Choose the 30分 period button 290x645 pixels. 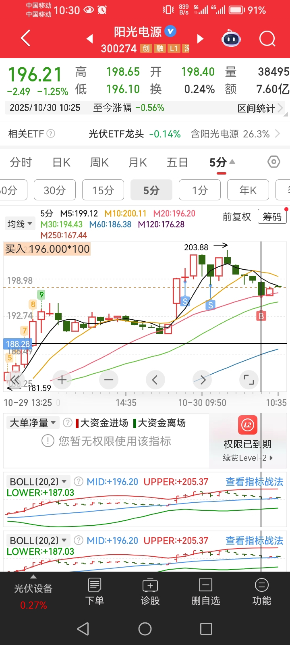pos(55,190)
